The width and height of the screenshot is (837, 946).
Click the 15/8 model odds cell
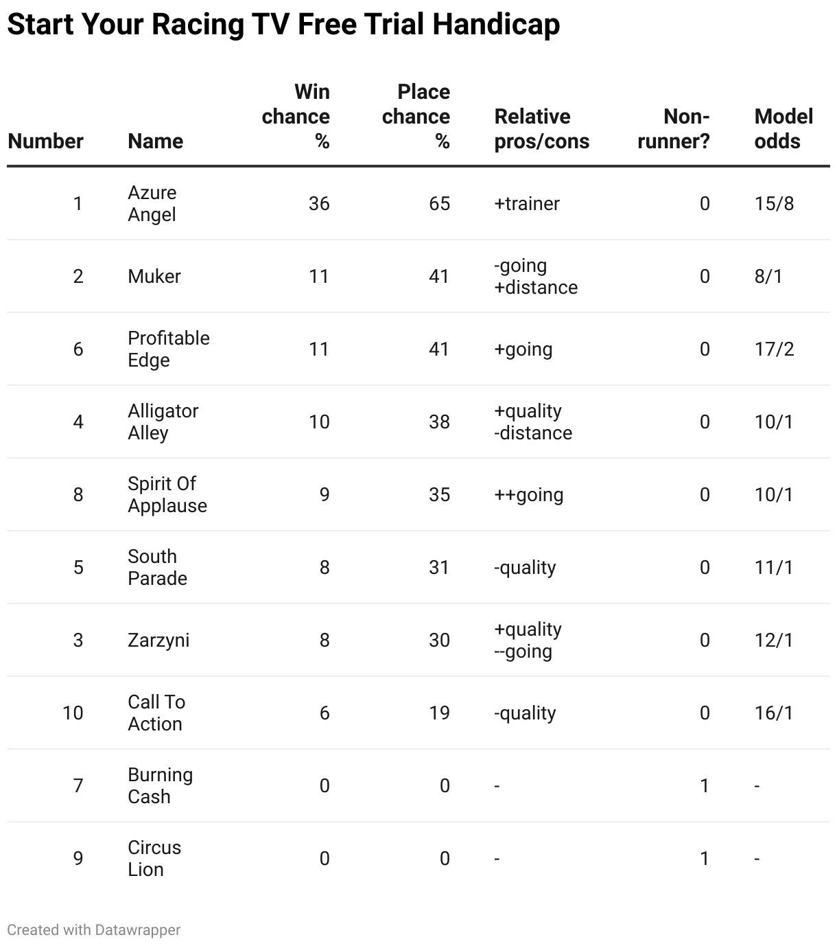[x=774, y=203]
